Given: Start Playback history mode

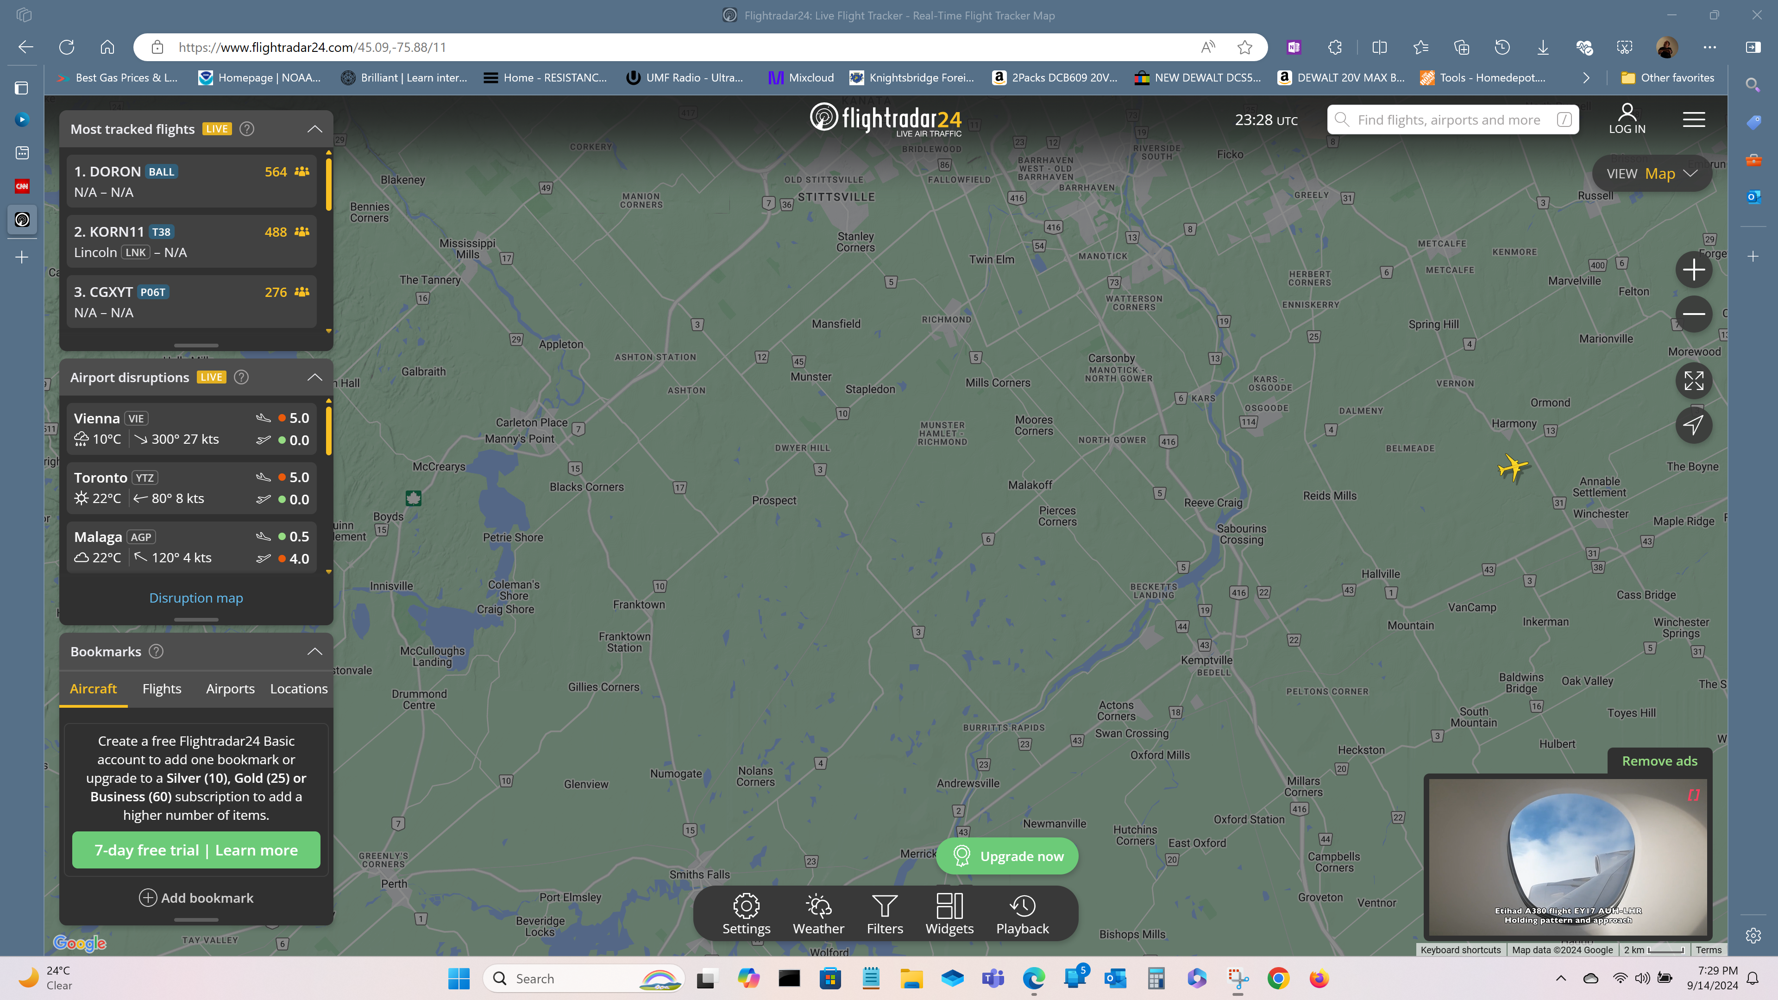Looking at the screenshot, I should (1022, 914).
